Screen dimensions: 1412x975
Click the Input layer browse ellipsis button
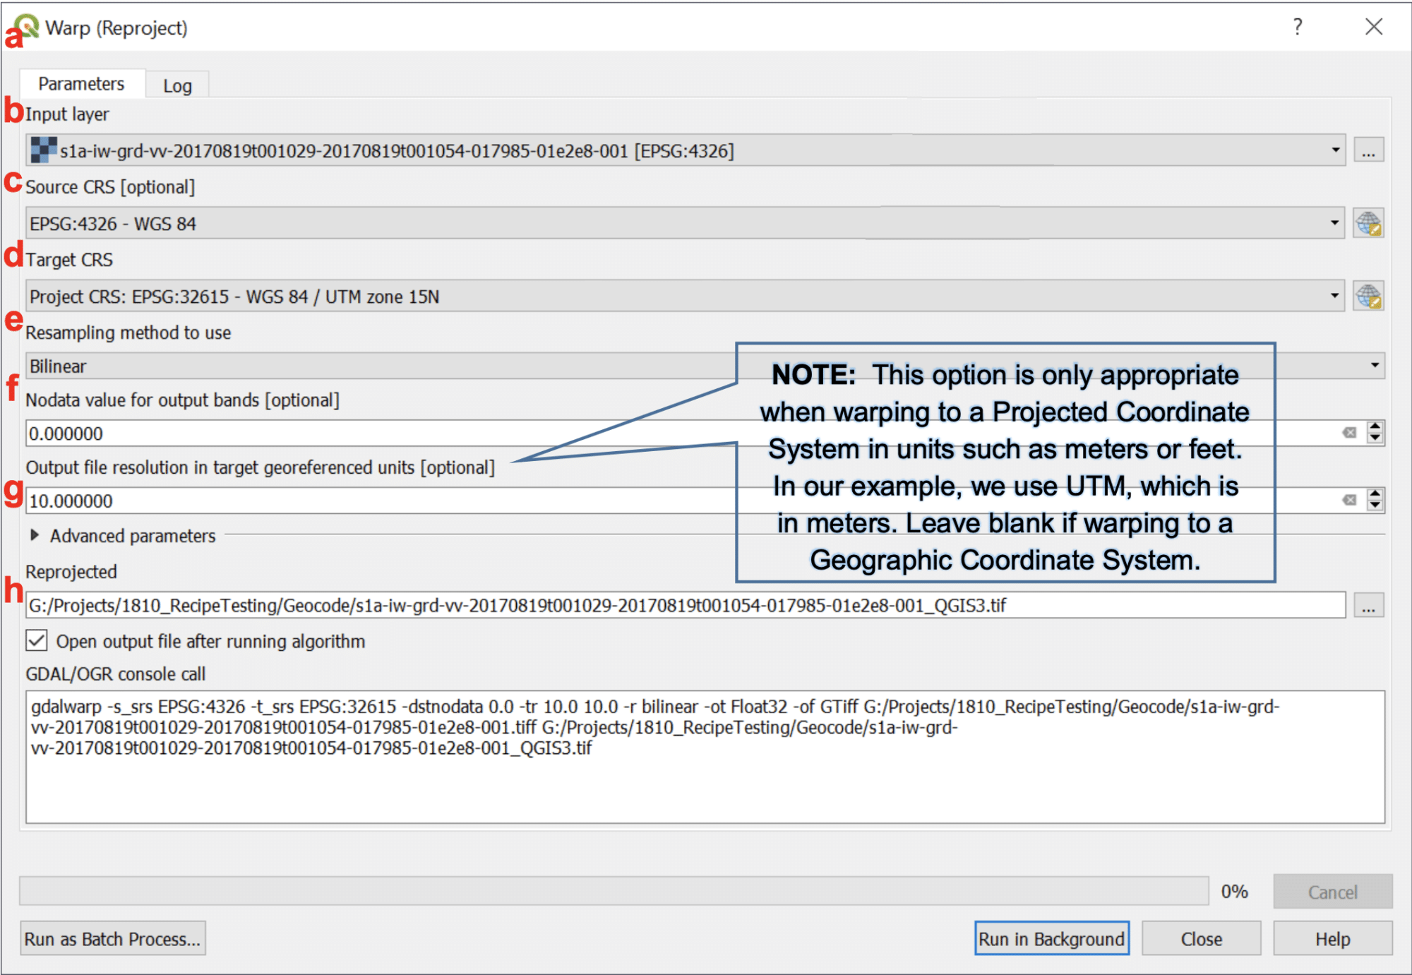[x=1368, y=151]
